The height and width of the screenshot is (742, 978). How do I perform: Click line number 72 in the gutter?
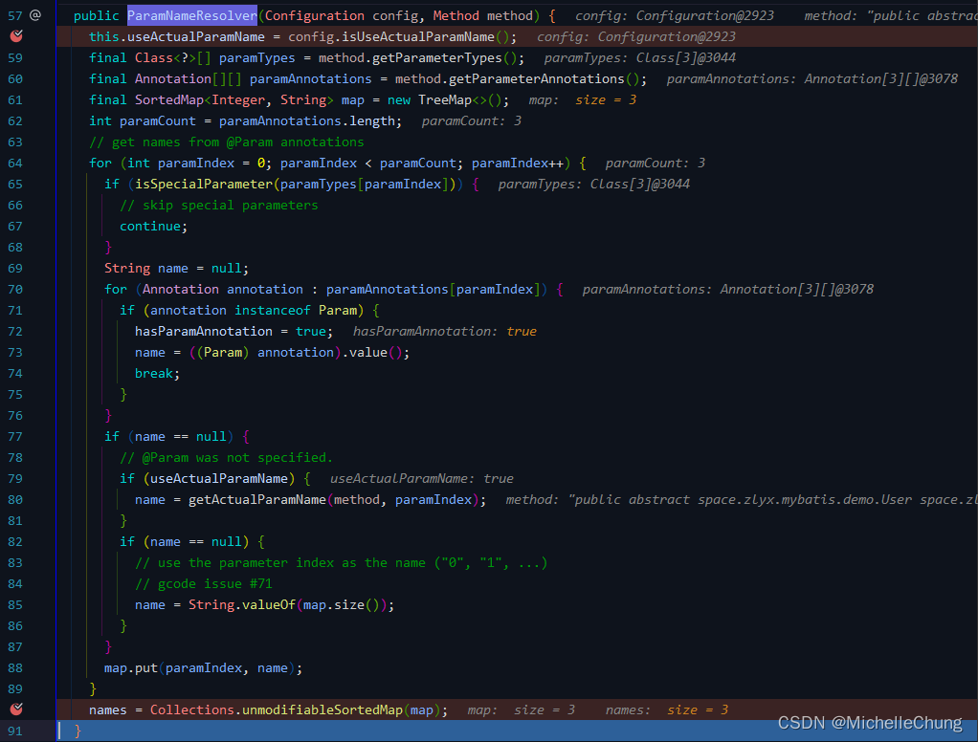tap(15, 332)
